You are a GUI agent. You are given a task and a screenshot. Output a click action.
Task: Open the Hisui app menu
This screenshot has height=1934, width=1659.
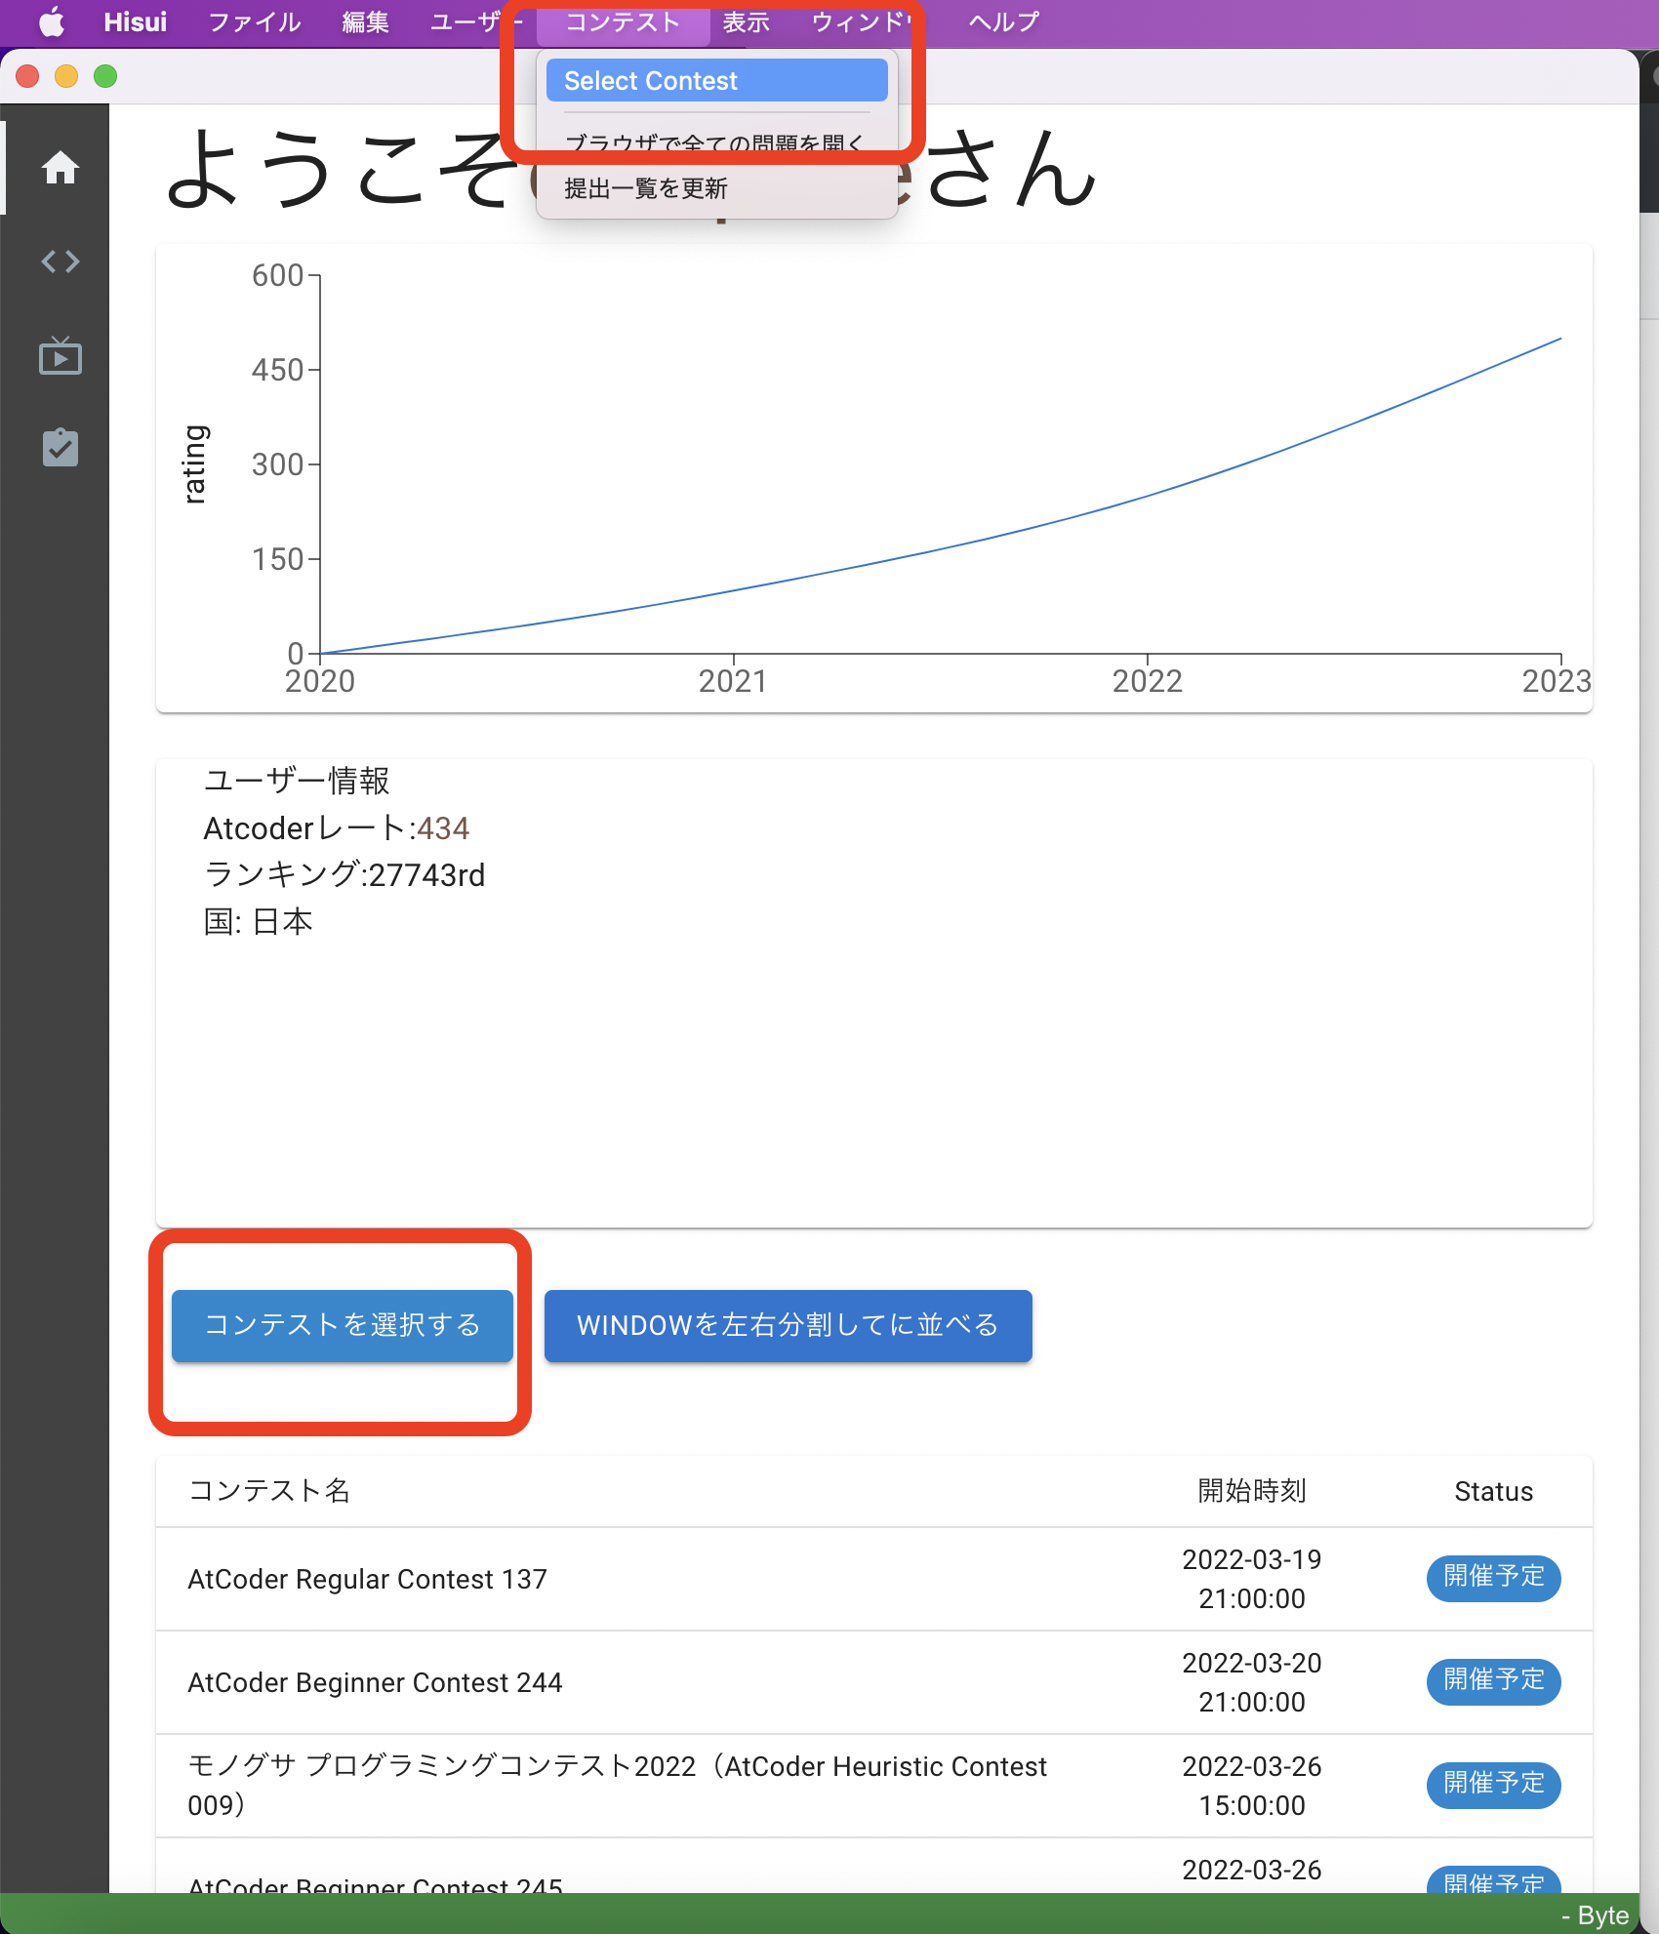pos(135,21)
